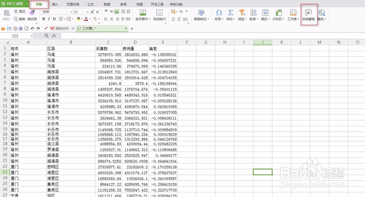Click the save disk icon in quick toolbar
Screen dimensions: 365x197
pyautogui.click(x=9, y=28)
